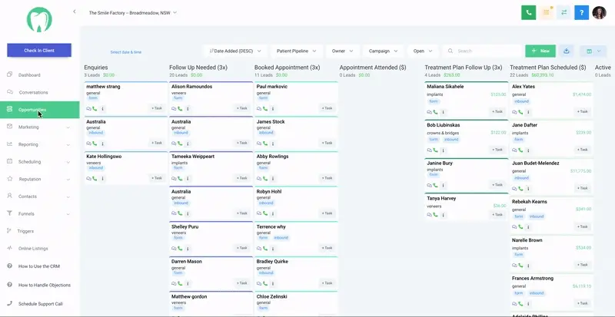The height and width of the screenshot is (317, 615).
Task: Click the green phone dialer icon in header
Action: [x=528, y=12]
